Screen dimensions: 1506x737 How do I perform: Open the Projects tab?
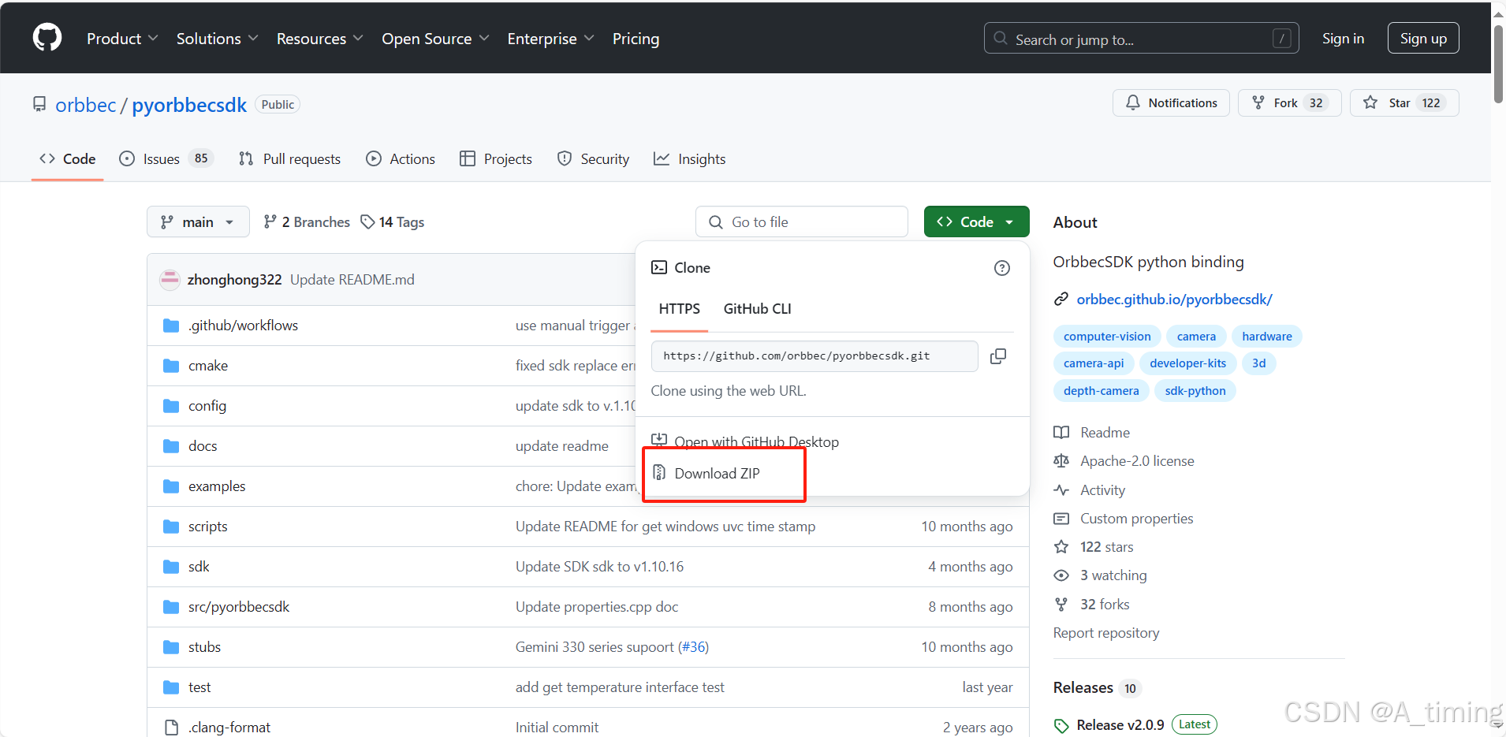496,159
